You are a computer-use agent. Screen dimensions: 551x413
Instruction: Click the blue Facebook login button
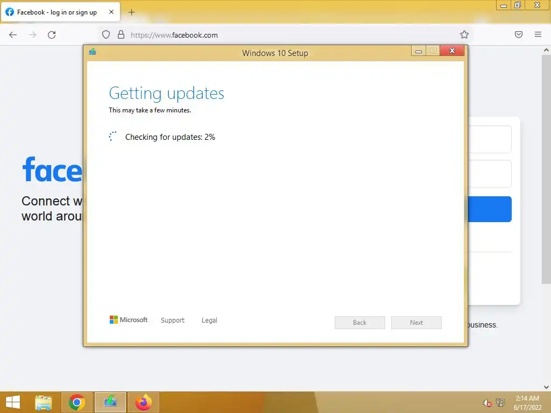[x=490, y=209]
